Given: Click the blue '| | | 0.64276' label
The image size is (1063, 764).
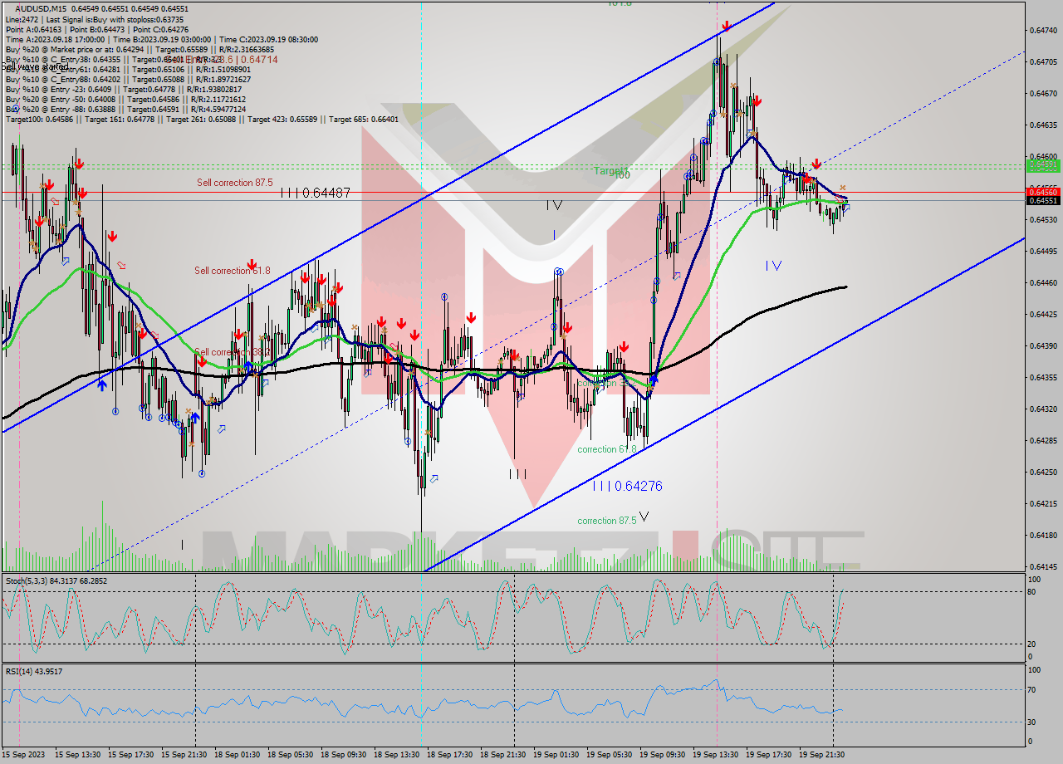Looking at the screenshot, I should pyautogui.click(x=628, y=486).
